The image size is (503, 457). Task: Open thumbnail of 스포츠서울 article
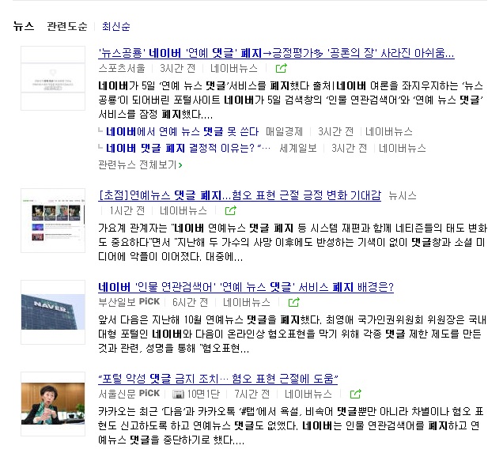(x=53, y=78)
